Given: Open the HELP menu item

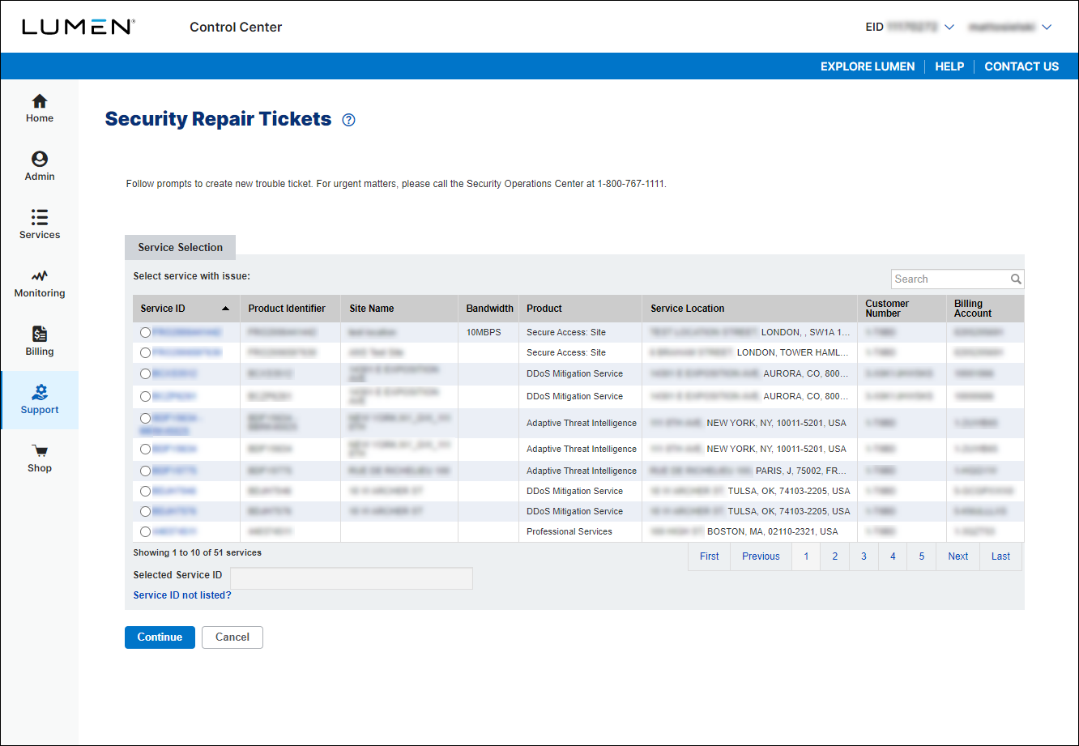Looking at the screenshot, I should click(x=949, y=66).
